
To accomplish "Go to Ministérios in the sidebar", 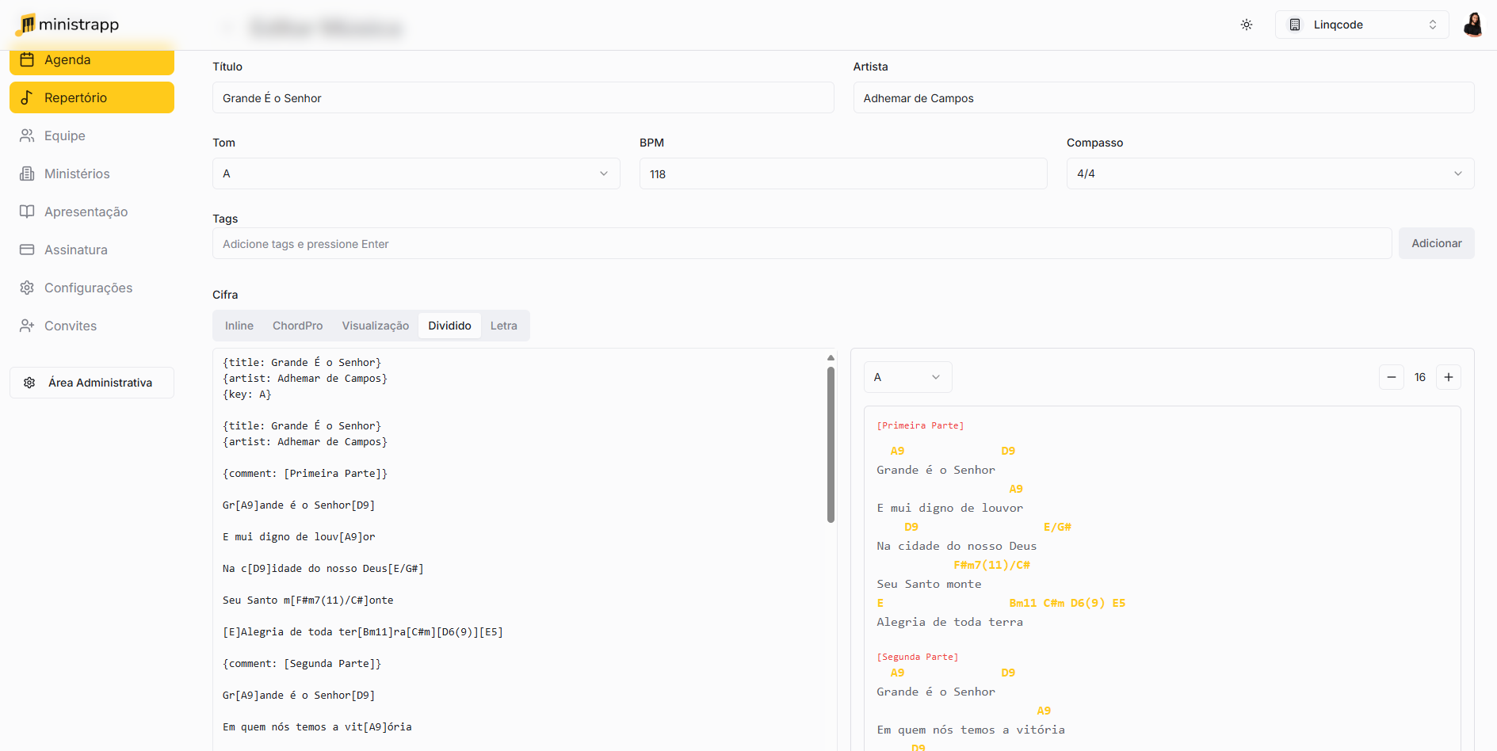I will pyautogui.click(x=77, y=173).
